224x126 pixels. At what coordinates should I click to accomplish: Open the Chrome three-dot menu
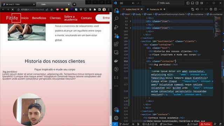(109, 9)
